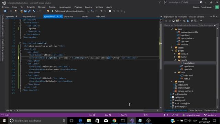This screenshot has height=124, width=220.
Task: Click the vertical scrollbar thumb in code editor
Action: [x=161, y=46]
